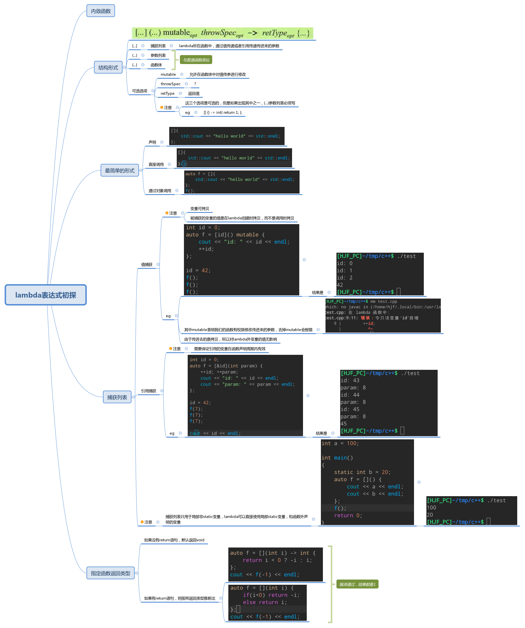Select the 最简单的形式 topic

tap(120, 170)
